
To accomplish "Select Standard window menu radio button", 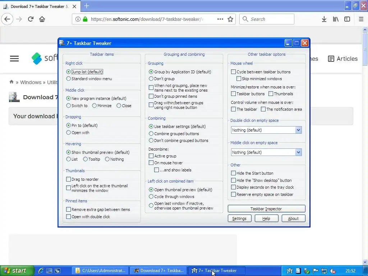I will pos(68,79).
